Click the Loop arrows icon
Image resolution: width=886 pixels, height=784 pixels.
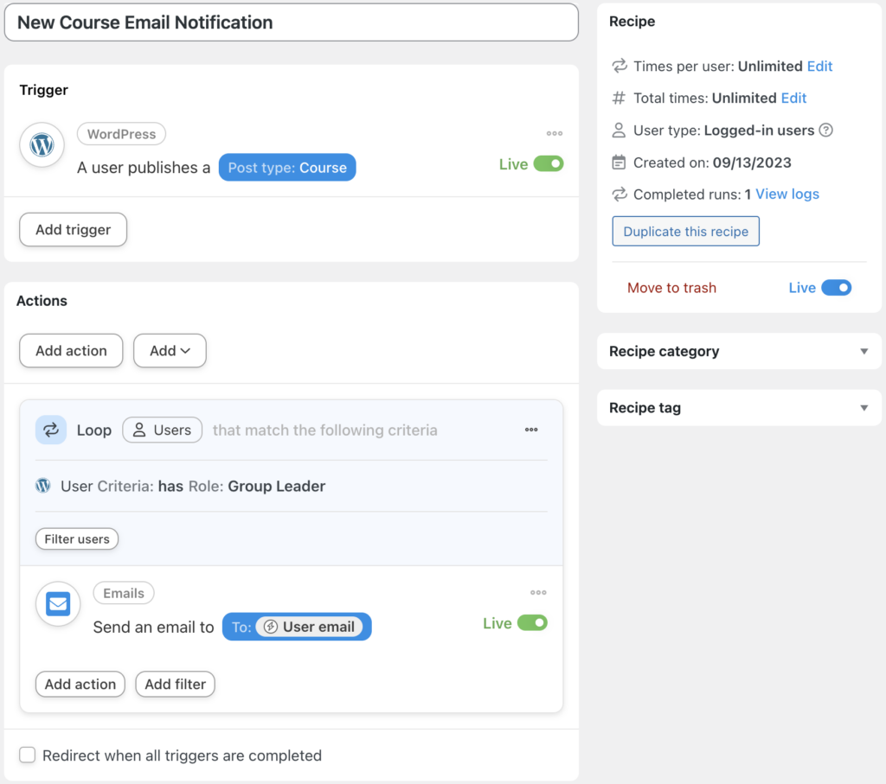click(x=51, y=430)
